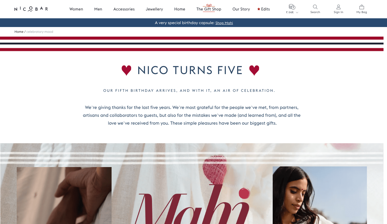Open the starred Edits menu item

click(x=263, y=9)
